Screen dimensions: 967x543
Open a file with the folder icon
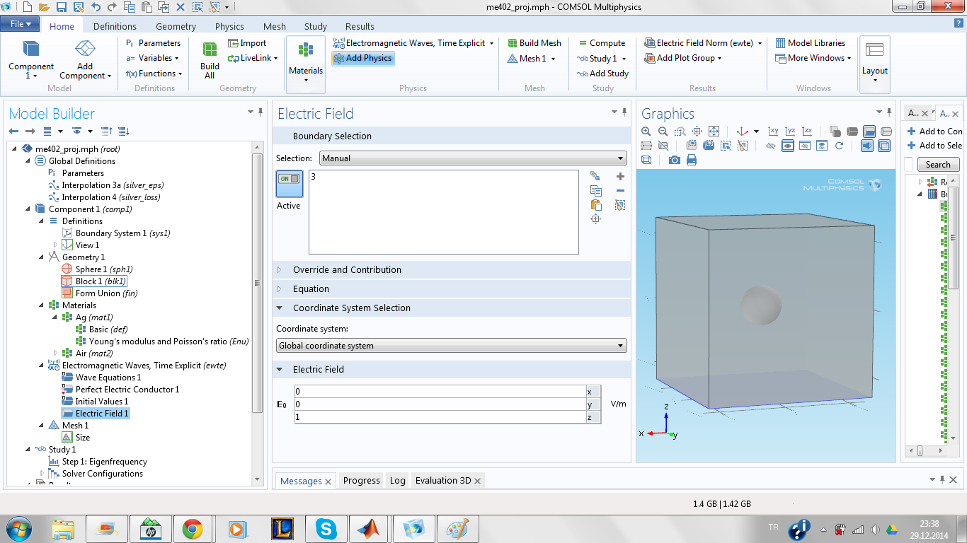pos(44,7)
